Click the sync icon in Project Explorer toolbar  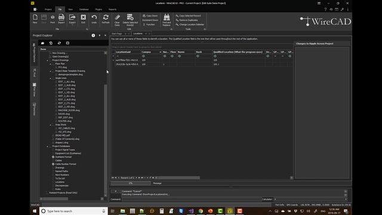click(x=59, y=43)
